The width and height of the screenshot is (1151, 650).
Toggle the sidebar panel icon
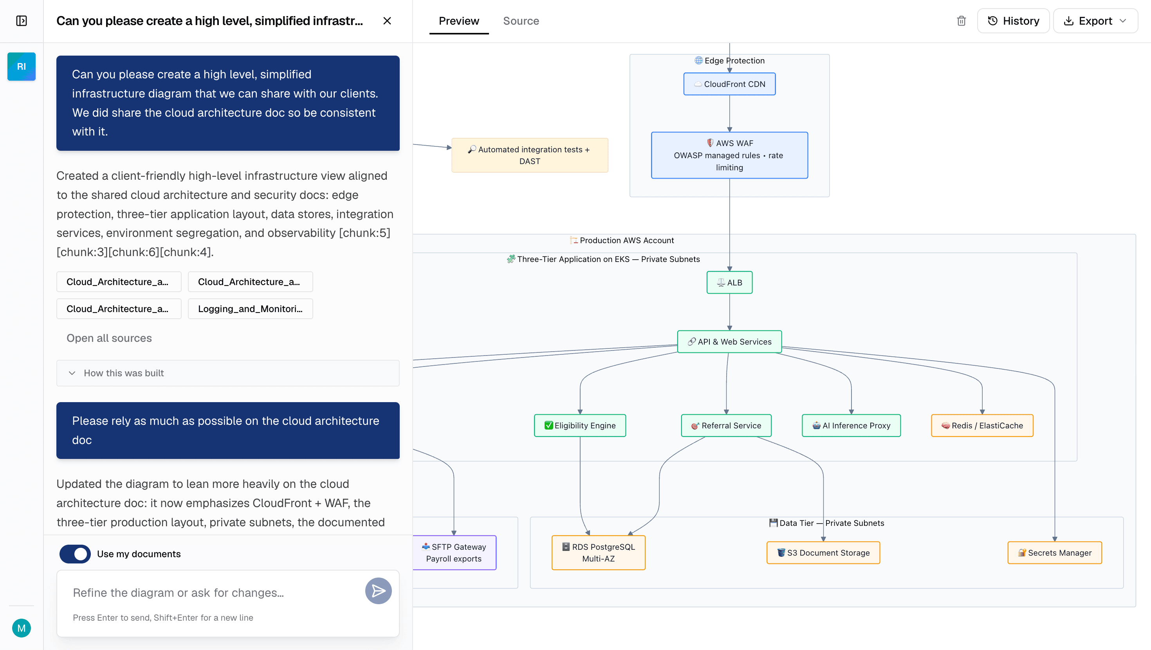point(22,21)
